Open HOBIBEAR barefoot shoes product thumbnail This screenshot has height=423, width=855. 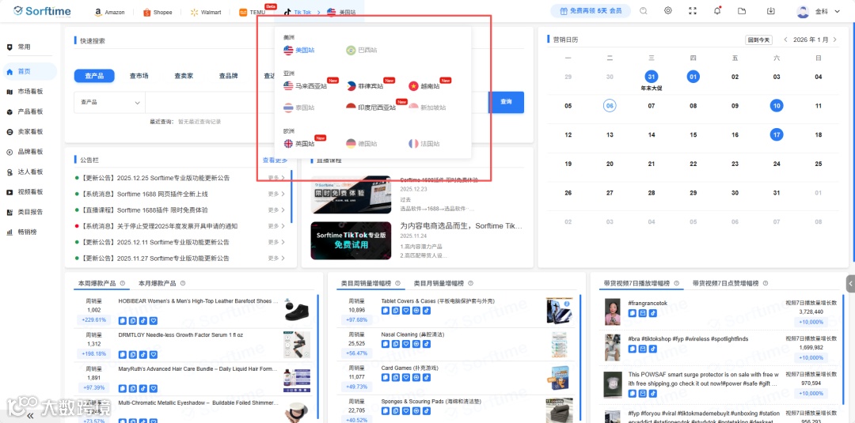(x=297, y=310)
